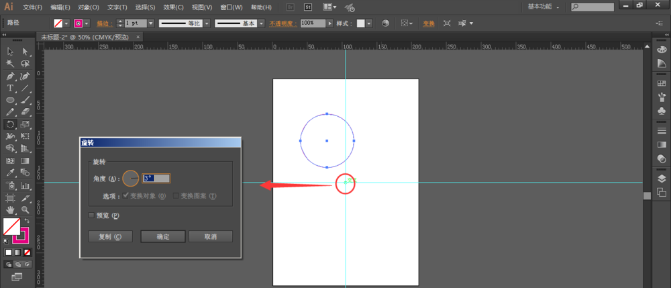
Task: Select the Zoom tool
Action: tap(25, 209)
